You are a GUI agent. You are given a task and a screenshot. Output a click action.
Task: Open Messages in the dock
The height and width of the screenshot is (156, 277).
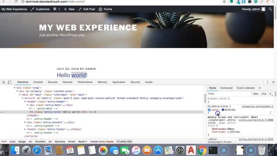click(114, 150)
